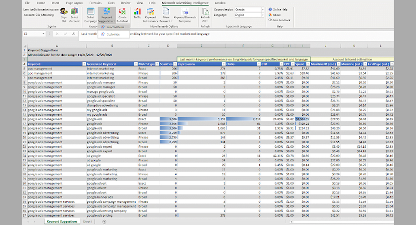Click 'manage google ads' cell

[x=112, y=91]
